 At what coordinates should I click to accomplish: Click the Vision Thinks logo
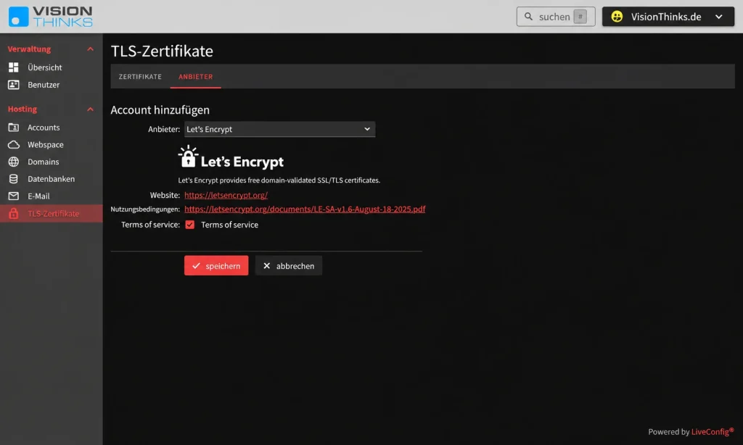[x=50, y=17]
